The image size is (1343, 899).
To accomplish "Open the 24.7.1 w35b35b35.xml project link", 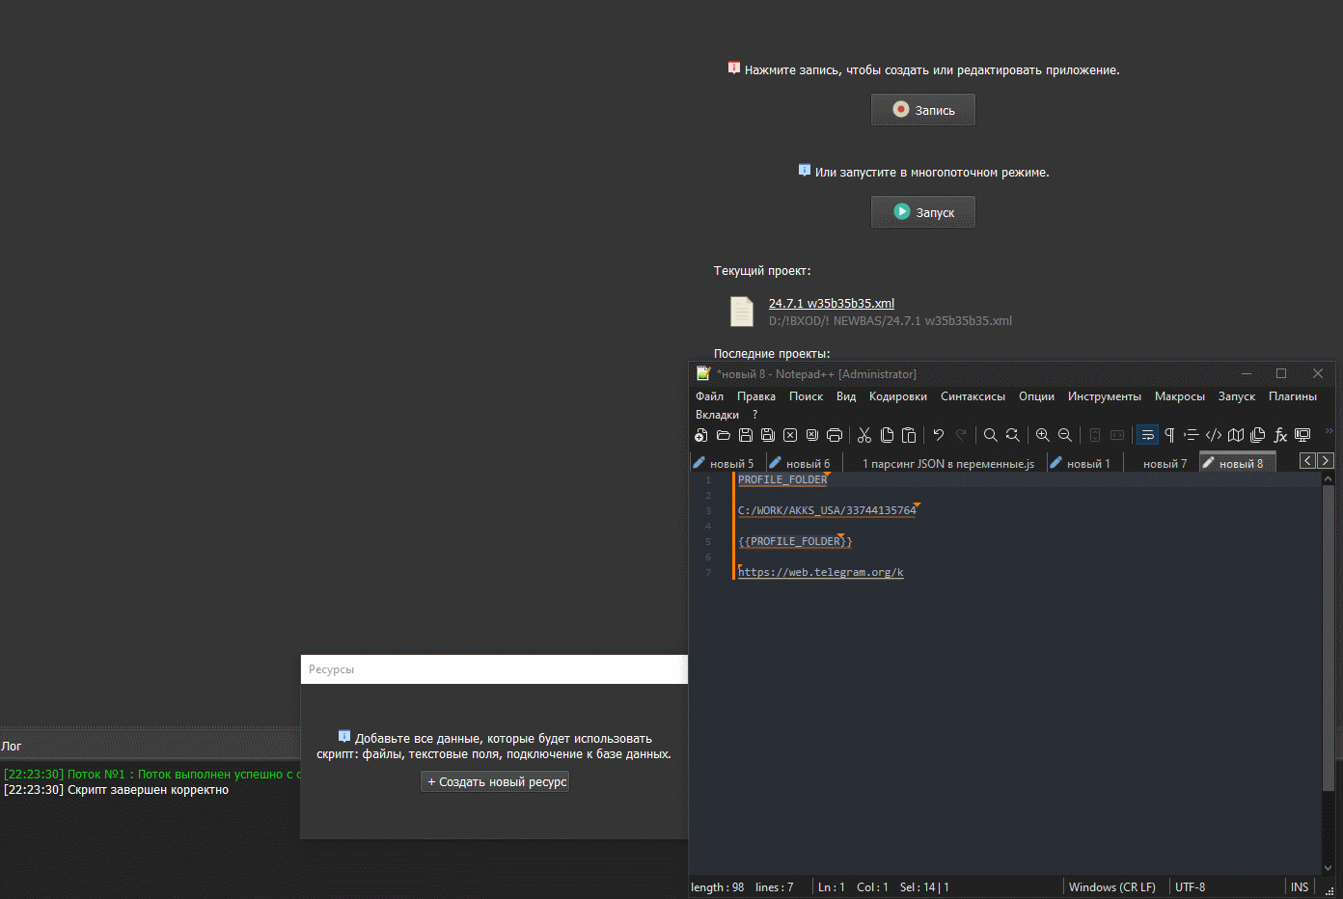I will [831, 304].
